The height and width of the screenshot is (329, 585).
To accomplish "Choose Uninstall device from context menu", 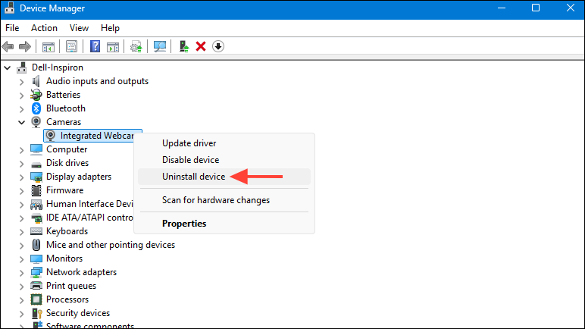I will 193,177.
